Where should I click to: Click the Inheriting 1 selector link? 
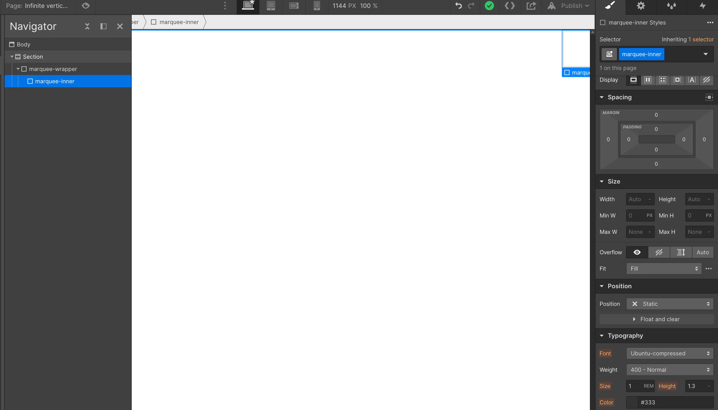click(x=701, y=39)
